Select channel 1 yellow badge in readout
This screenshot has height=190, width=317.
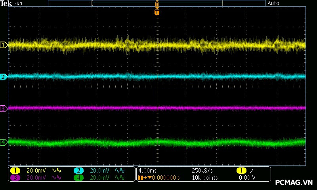pyautogui.click(x=15, y=170)
